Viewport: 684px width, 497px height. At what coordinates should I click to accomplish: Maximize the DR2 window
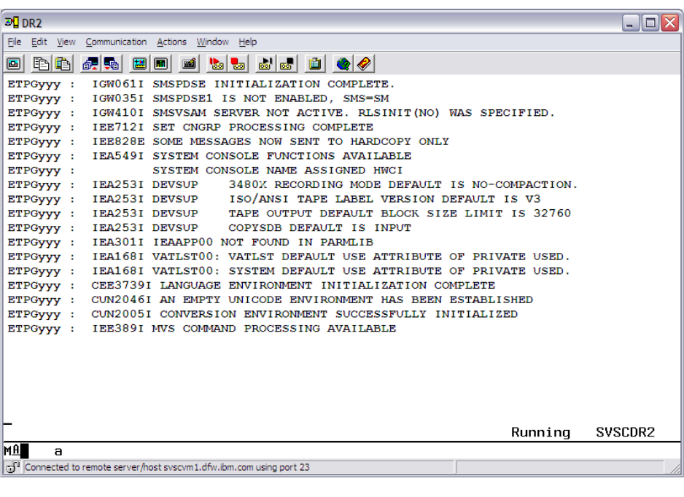point(650,23)
